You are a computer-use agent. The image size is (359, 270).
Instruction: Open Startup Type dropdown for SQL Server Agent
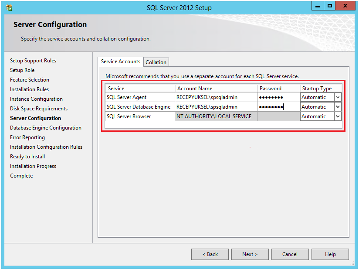point(338,97)
